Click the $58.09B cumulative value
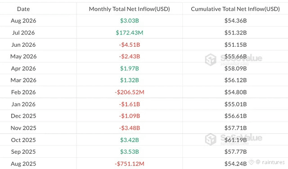 (235, 68)
